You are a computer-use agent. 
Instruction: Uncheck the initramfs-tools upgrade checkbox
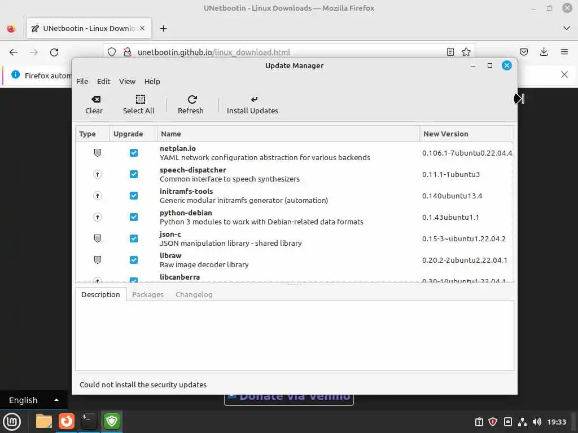pos(134,196)
